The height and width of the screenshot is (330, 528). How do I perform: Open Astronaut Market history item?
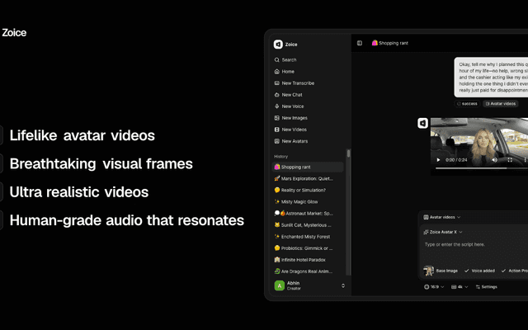point(304,214)
